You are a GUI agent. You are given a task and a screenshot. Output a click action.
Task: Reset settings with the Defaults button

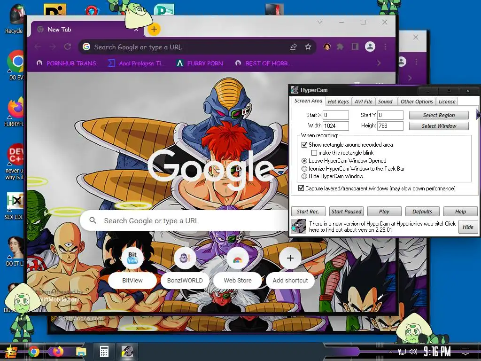tap(422, 212)
